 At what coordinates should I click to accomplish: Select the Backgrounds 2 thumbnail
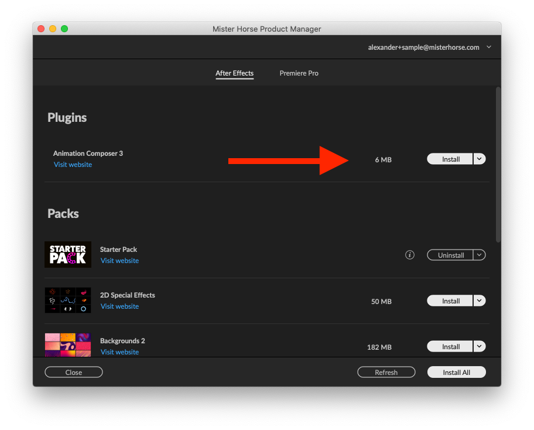[x=68, y=345]
